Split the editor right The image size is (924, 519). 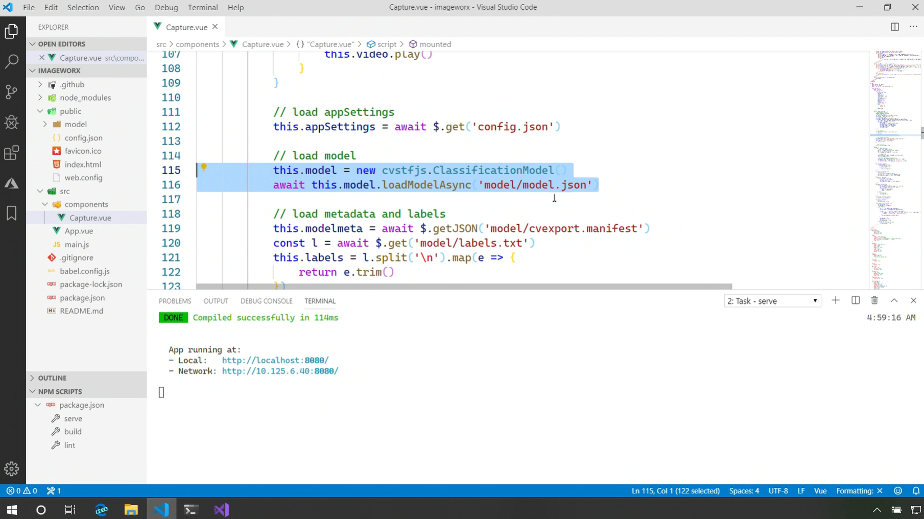click(x=895, y=27)
